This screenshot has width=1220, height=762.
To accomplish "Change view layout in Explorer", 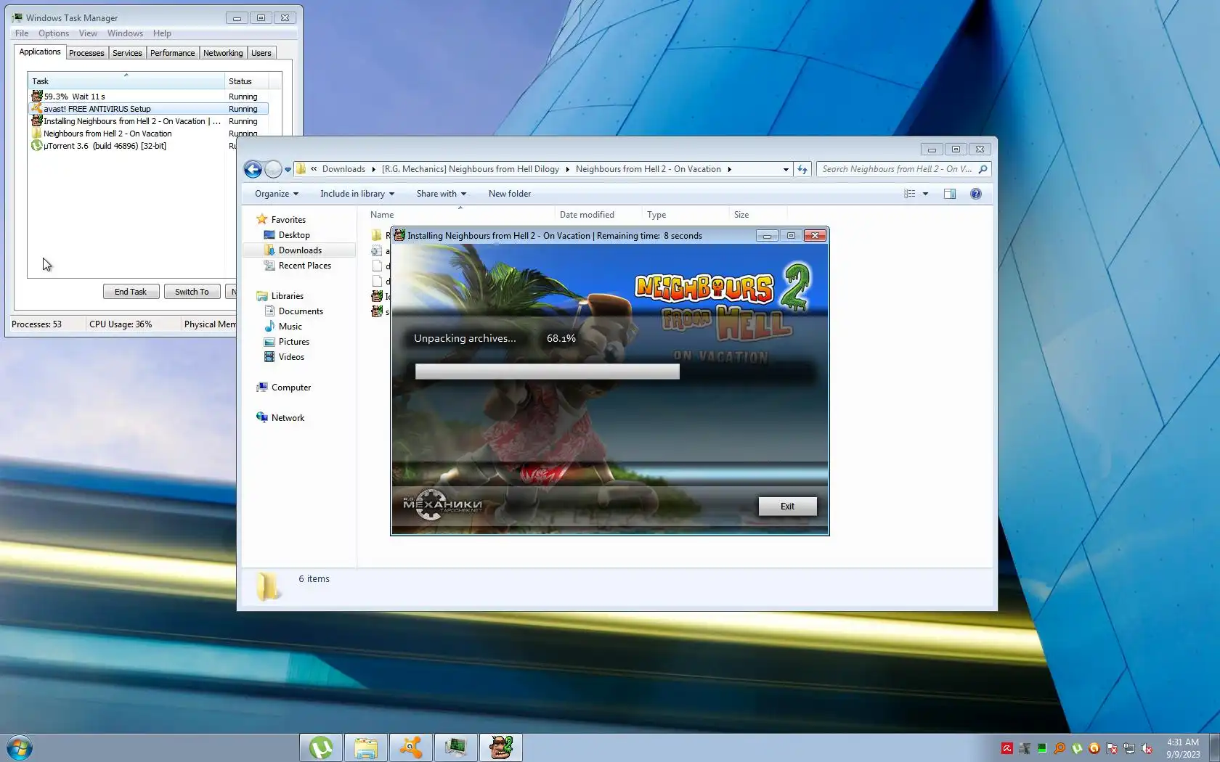I will [910, 194].
